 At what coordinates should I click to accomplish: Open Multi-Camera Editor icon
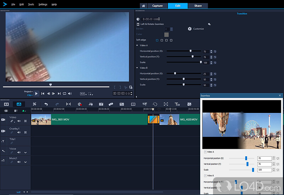coord(133,104)
